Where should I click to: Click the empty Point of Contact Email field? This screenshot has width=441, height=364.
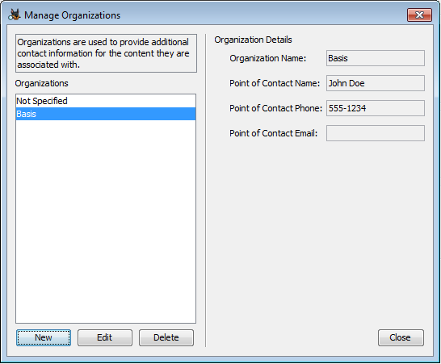coord(376,133)
